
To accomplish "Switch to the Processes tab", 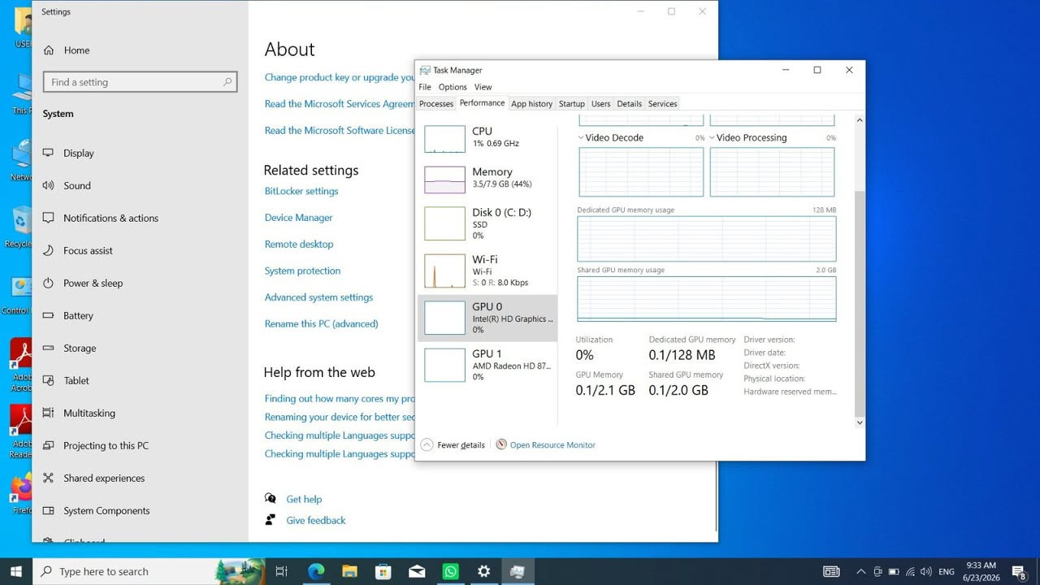I will coord(436,104).
